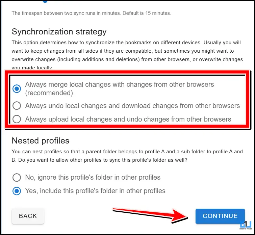Select the "Always merge local changes" radio circle

click(17, 89)
